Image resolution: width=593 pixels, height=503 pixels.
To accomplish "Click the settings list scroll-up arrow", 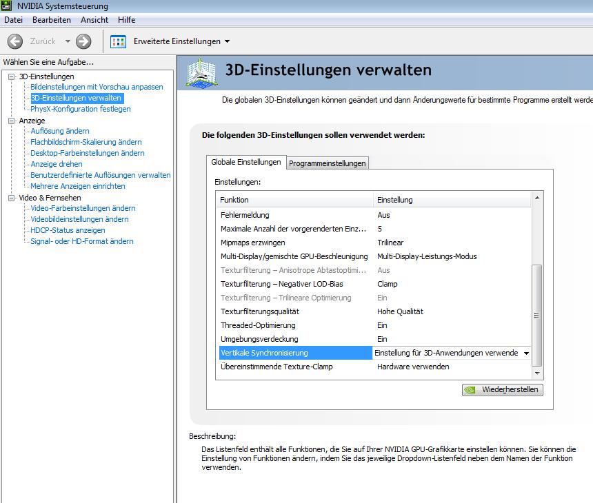I will [x=537, y=198].
